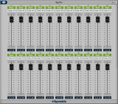The width and height of the screenshot is (118, 104).
Task: Click down arrow below Fader #8 slider
Action: click(x=78, y=47)
